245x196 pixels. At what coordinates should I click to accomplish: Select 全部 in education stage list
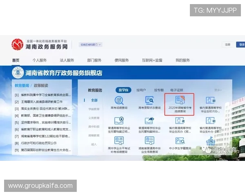pos(94,100)
